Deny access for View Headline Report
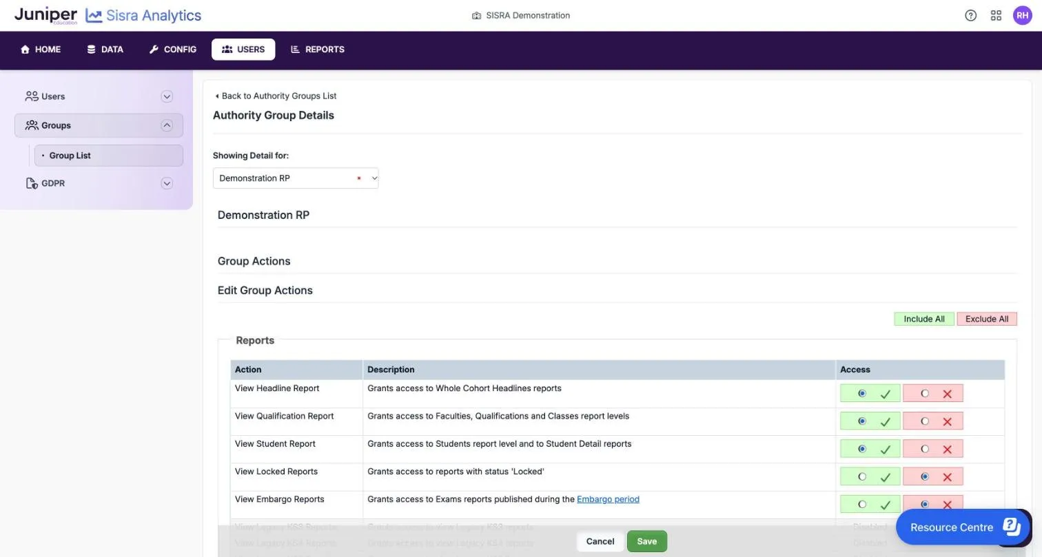This screenshot has width=1042, height=557. coord(925,394)
